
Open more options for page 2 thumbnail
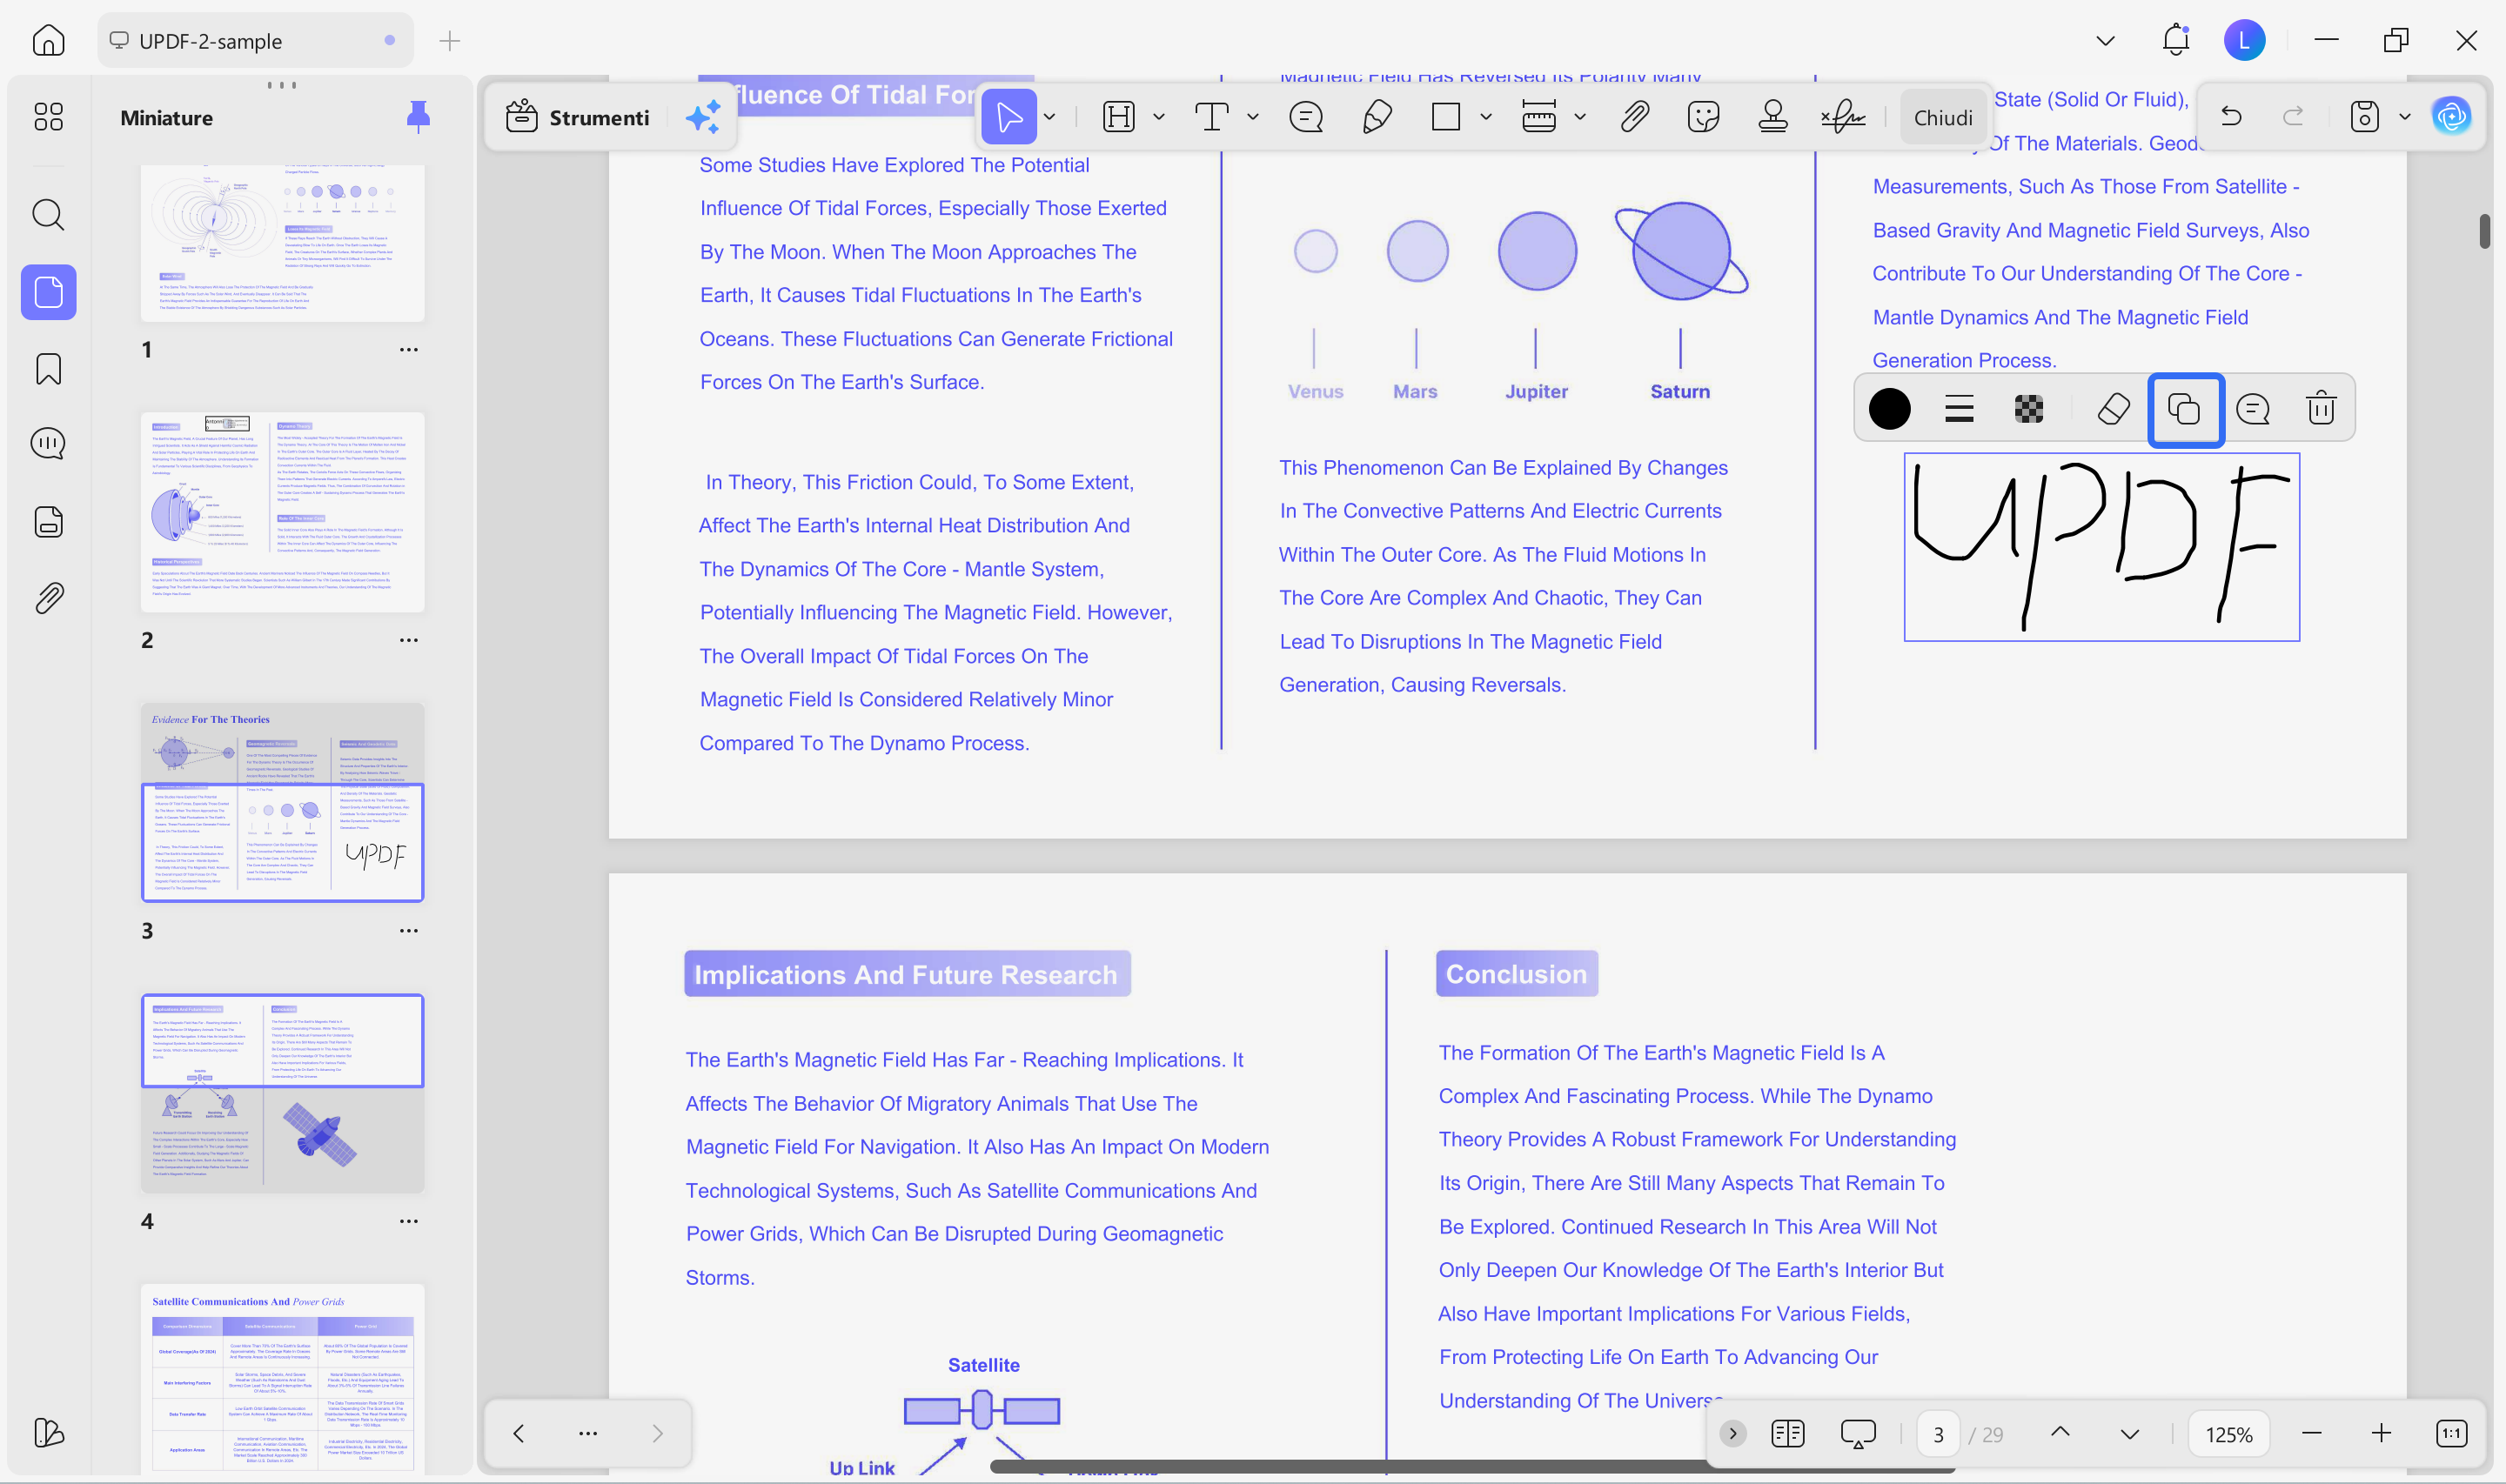pyautogui.click(x=408, y=640)
